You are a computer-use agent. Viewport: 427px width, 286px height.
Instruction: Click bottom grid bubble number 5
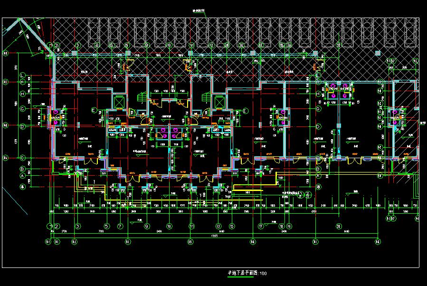click(x=107, y=226)
